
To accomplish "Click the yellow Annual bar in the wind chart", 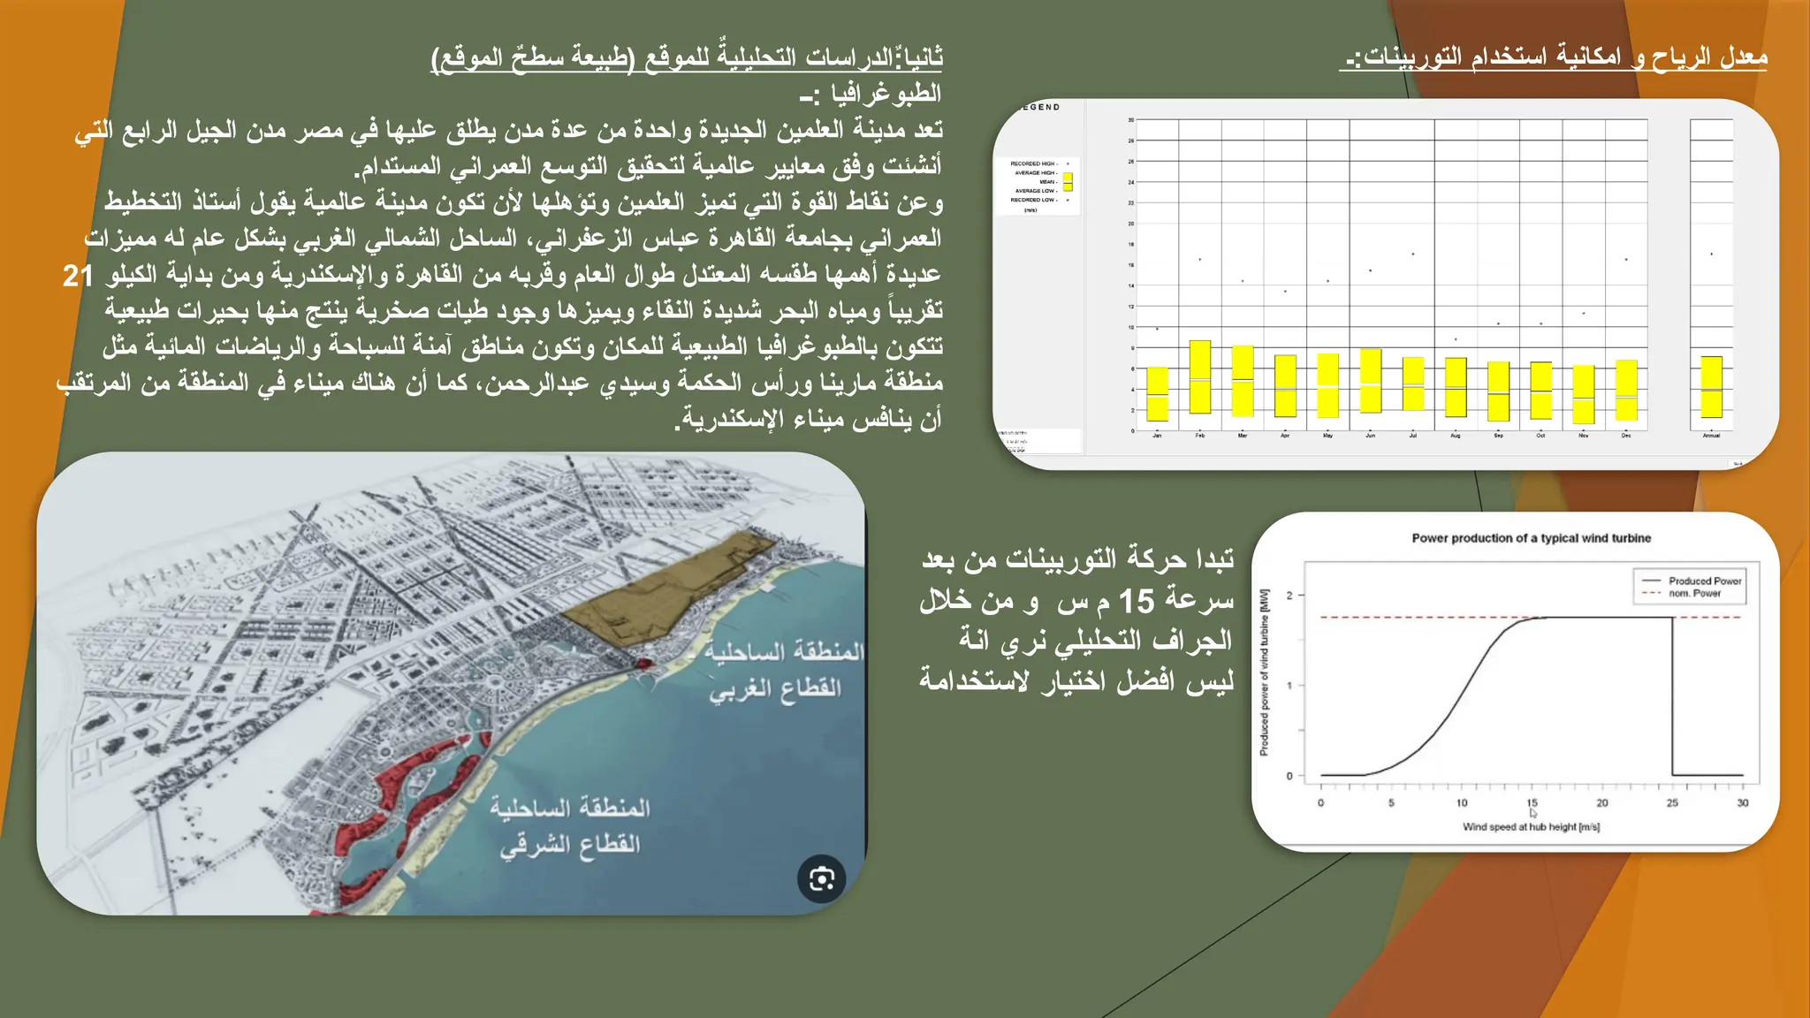I will pyautogui.click(x=1712, y=387).
